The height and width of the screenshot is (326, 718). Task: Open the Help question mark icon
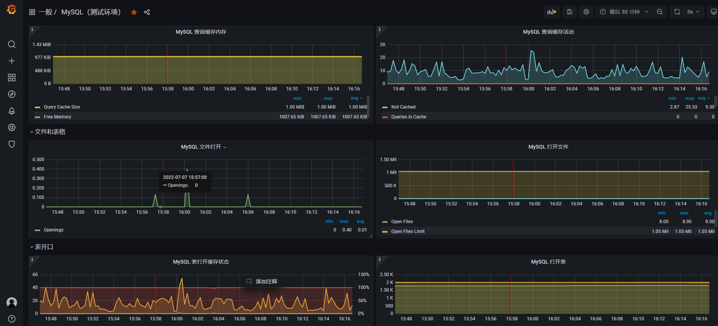click(12, 319)
